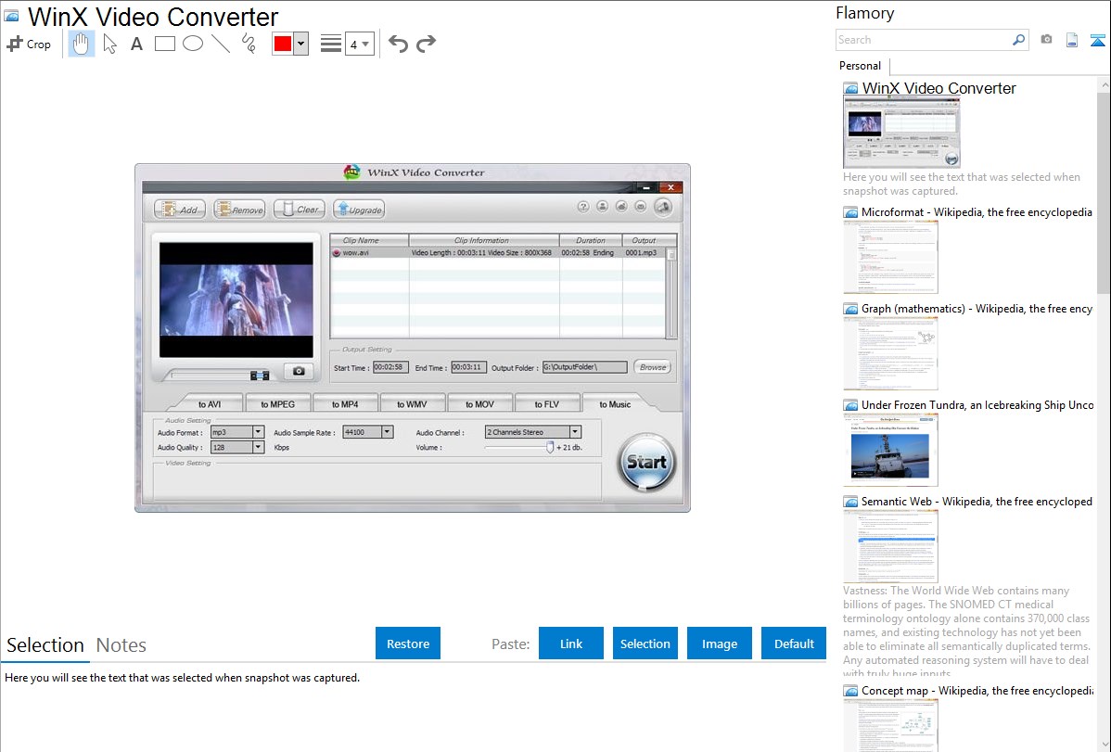Undo the last annotation
The width and height of the screenshot is (1111, 752).
click(398, 44)
